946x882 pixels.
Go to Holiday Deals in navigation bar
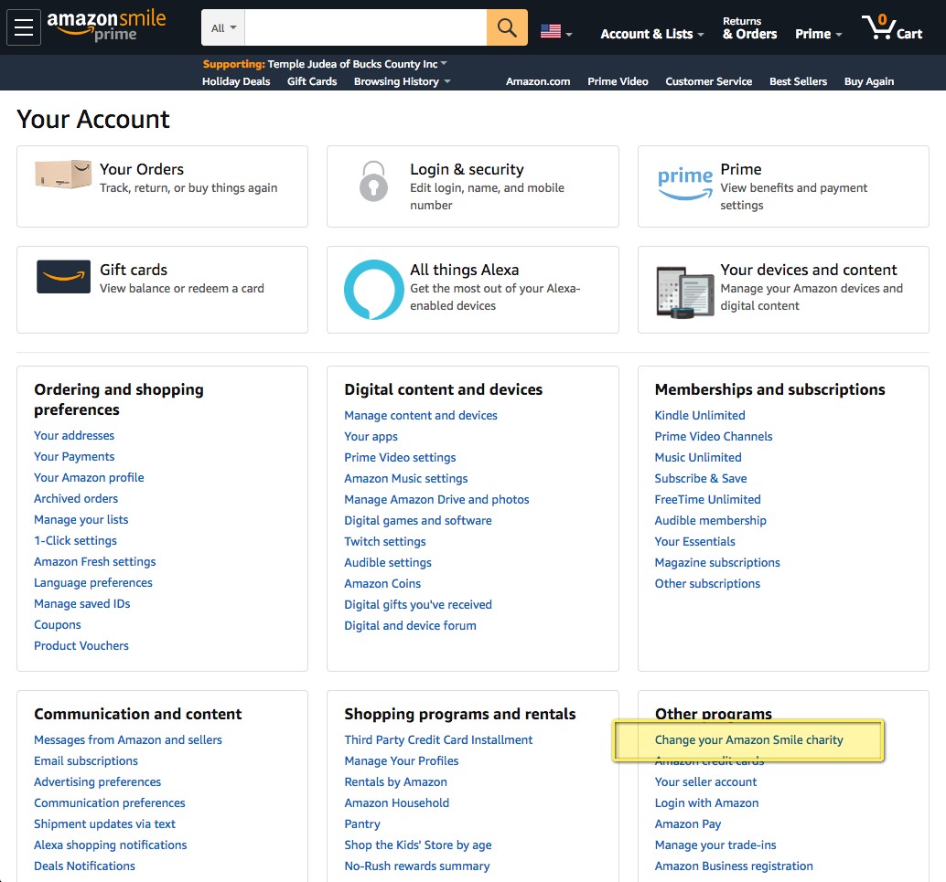(x=236, y=81)
